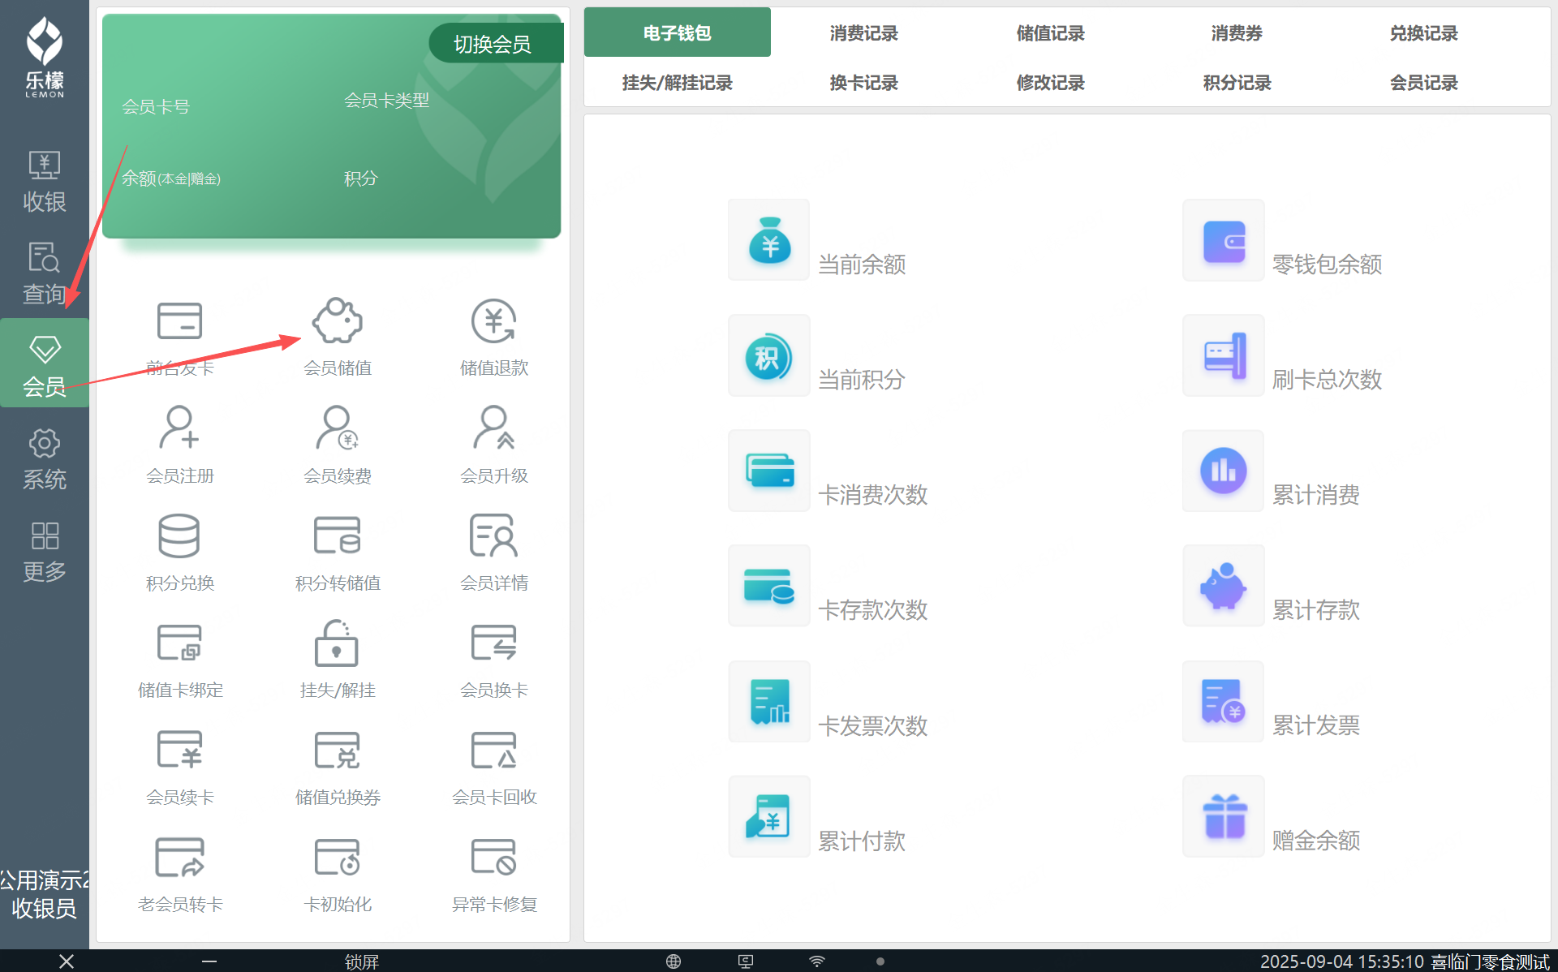Open the 挂失/解挂记录 tab

click(x=677, y=83)
